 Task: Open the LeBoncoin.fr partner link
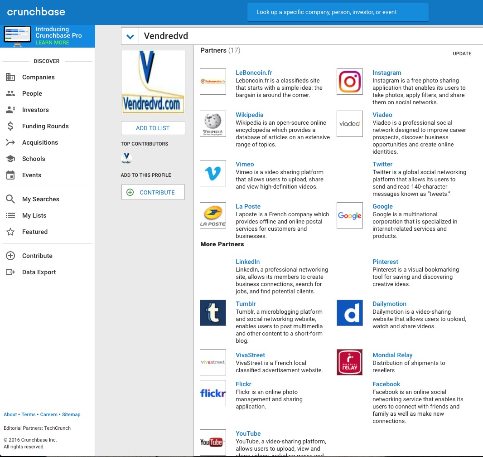coord(254,73)
